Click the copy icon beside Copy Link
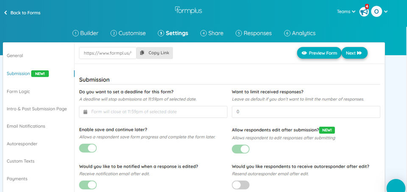This screenshot has height=192, width=407. 142,53
